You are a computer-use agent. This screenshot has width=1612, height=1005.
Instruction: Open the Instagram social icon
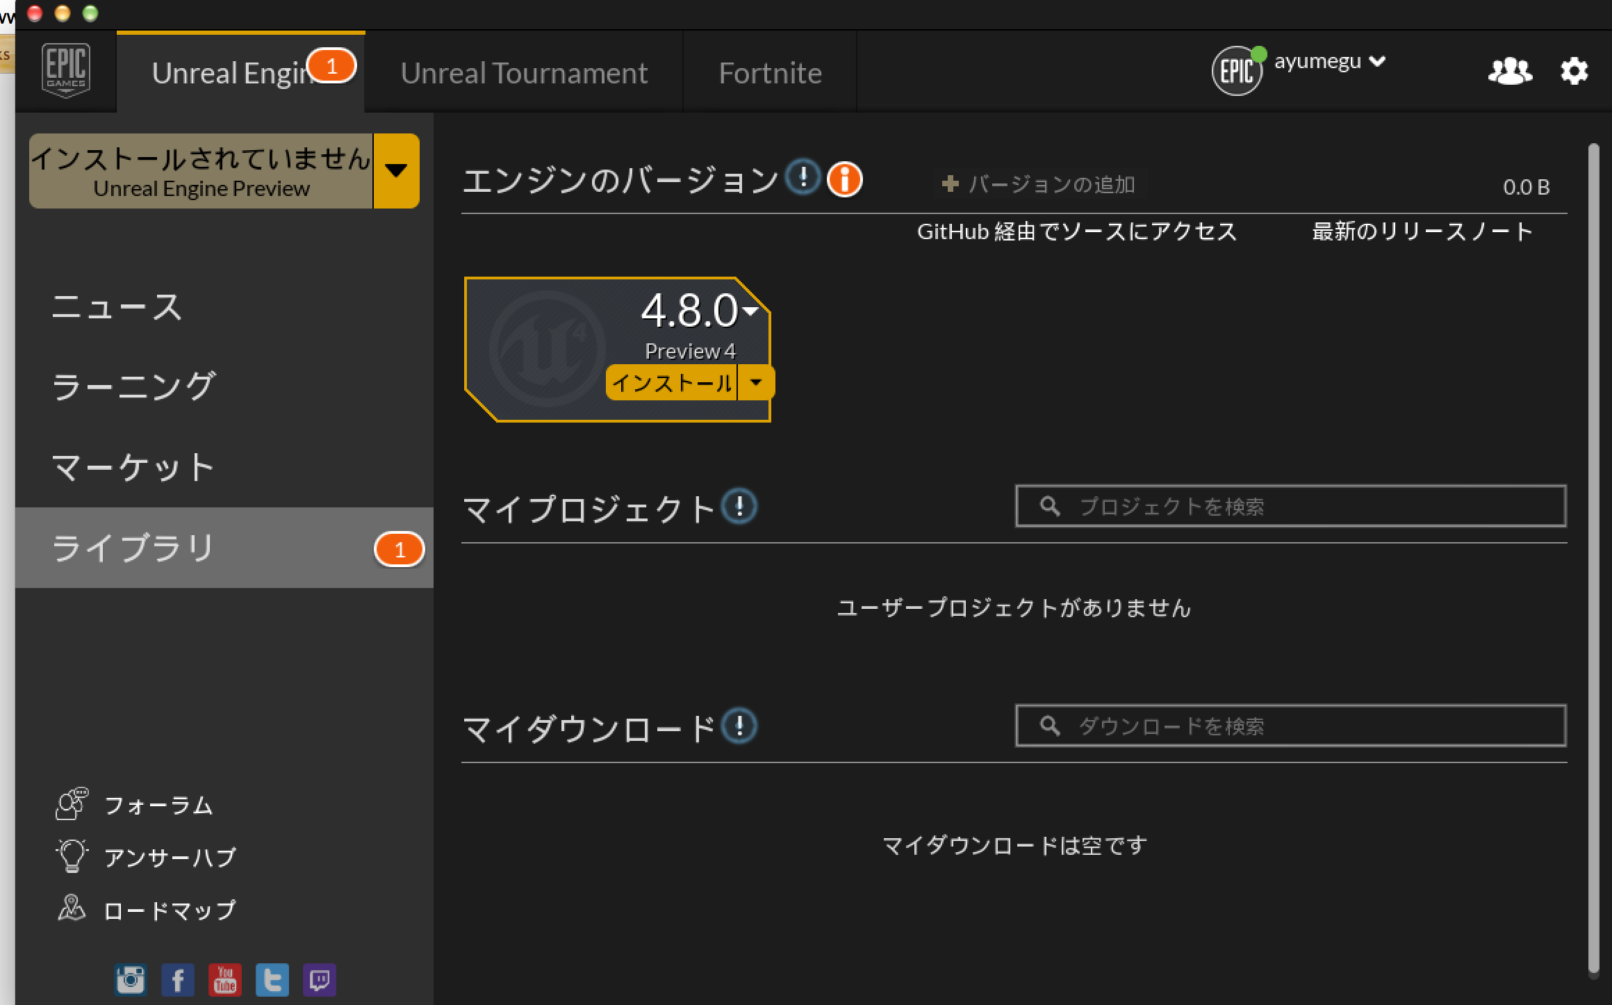click(131, 980)
